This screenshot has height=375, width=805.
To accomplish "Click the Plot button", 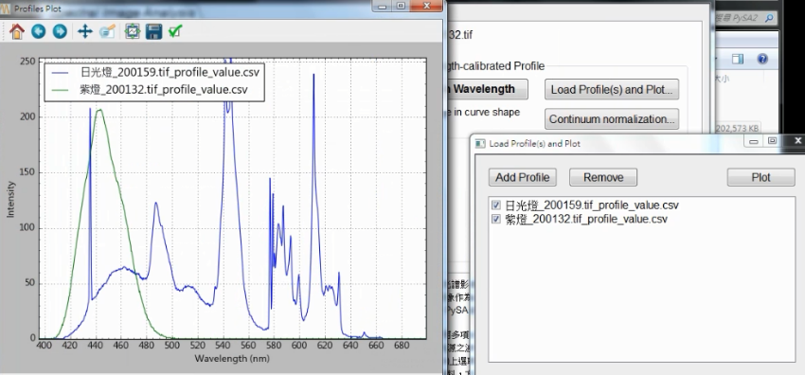I will (760, 177).
